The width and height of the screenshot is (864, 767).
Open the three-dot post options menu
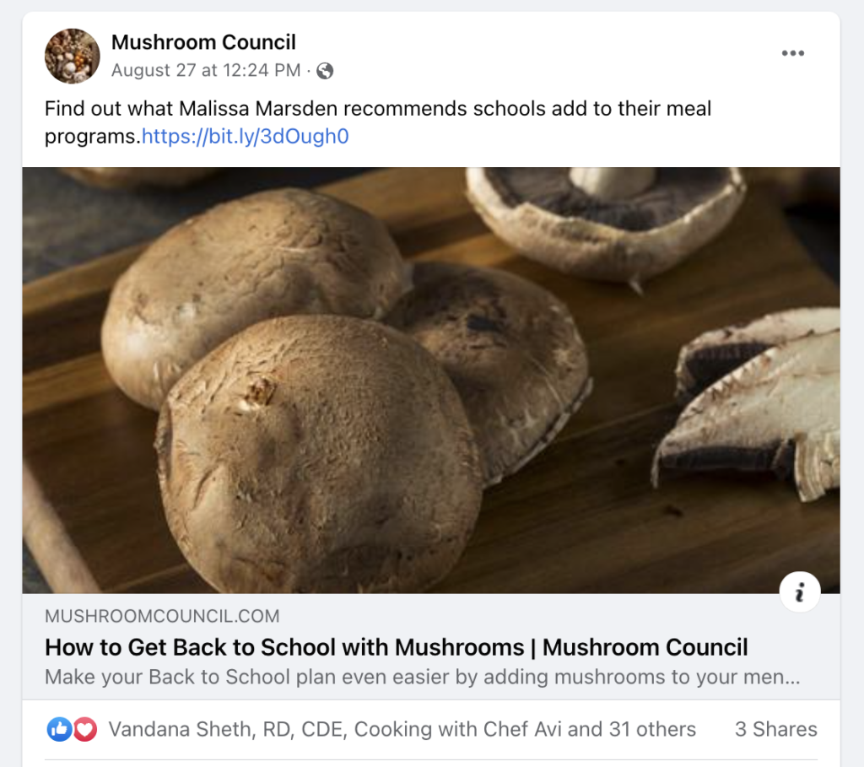792,53
